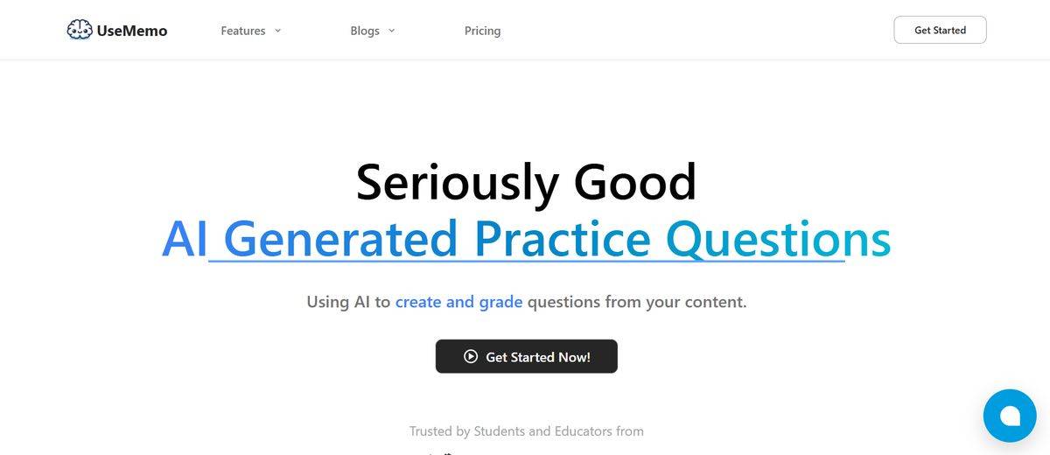Image resolution: width=1050 pixels, height=455 pixels.
Task: Click the word "Practice" in the headline
Action: [562, 239]
